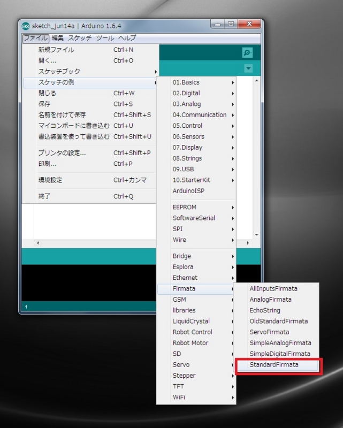This screenshot has height=428, width=343.
Task: Expand 04.Communication examples
Action: [196, 115]
